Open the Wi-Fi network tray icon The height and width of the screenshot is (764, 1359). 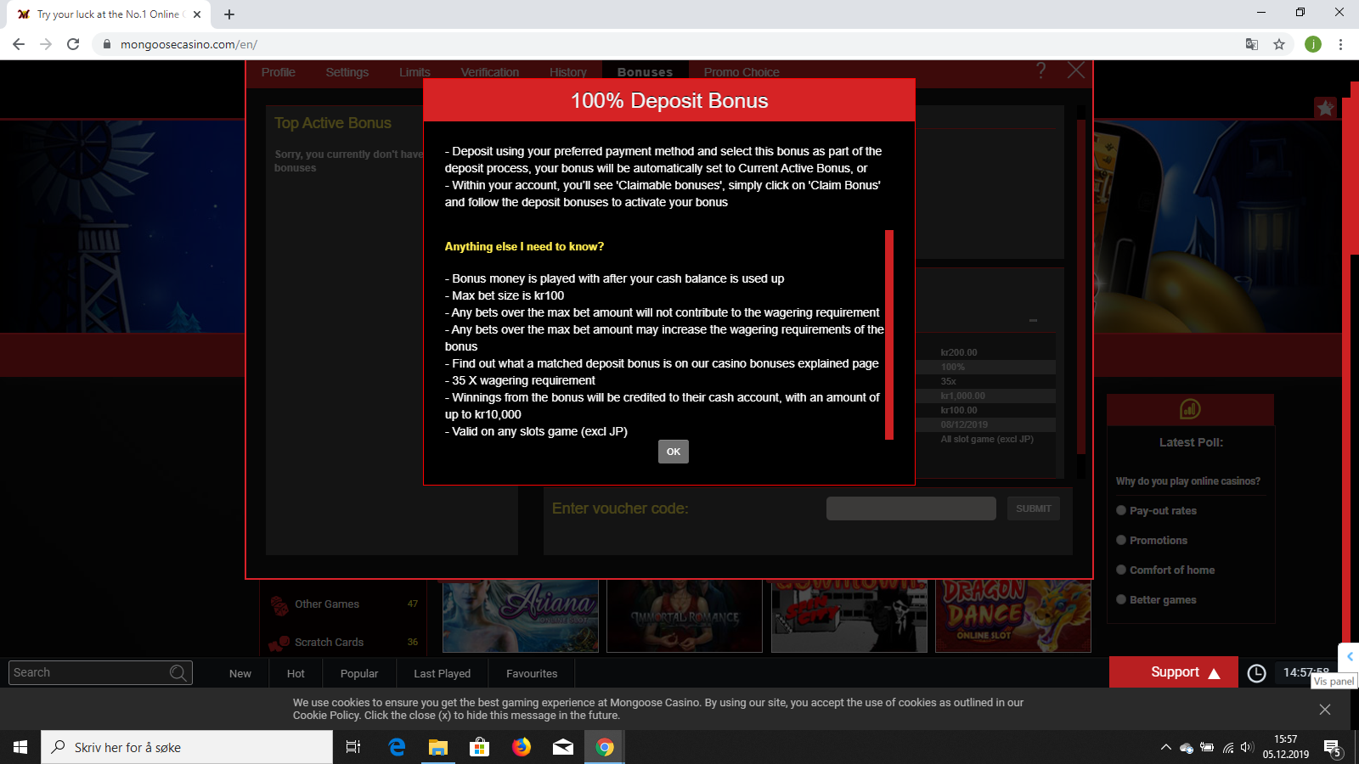point(1227,747)
